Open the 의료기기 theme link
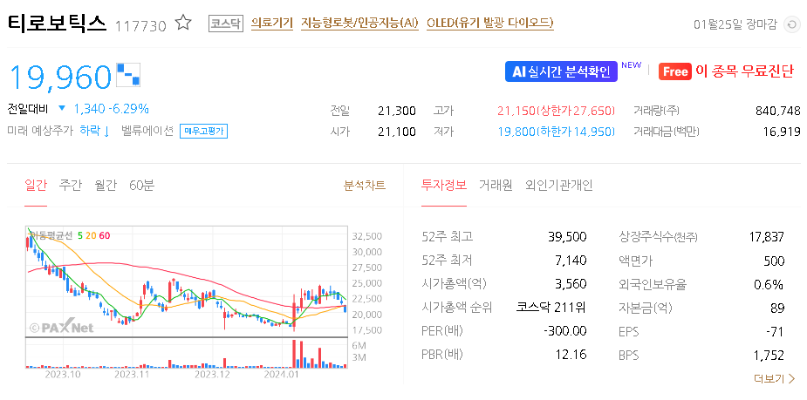The width and height of the screenshot is (807, 400). (271, 24)
